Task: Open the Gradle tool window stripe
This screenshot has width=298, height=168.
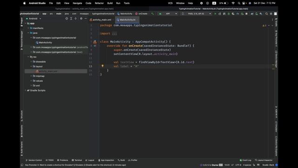Action: click(x=276, y=22)
